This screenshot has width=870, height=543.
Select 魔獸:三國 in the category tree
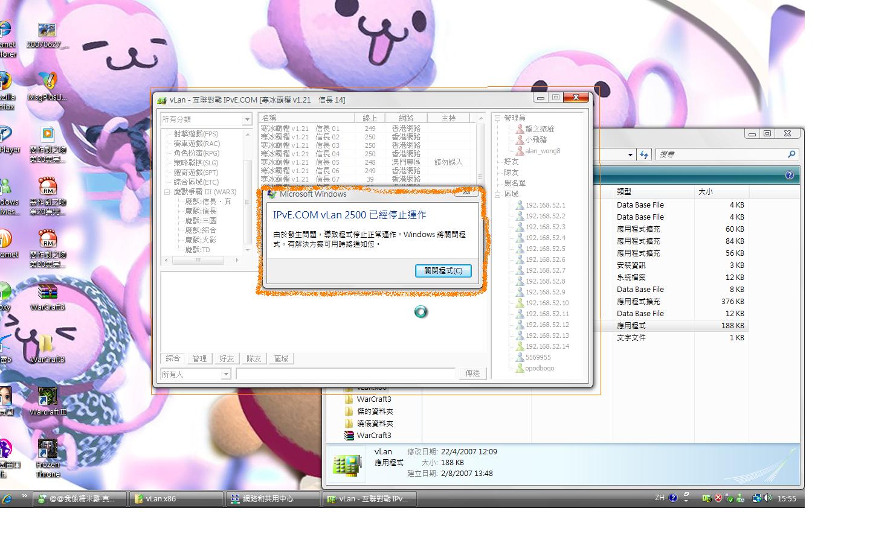tap(201, 221)
